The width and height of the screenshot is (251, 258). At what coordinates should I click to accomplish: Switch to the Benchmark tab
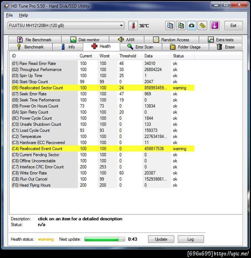(x=31, y=47)
